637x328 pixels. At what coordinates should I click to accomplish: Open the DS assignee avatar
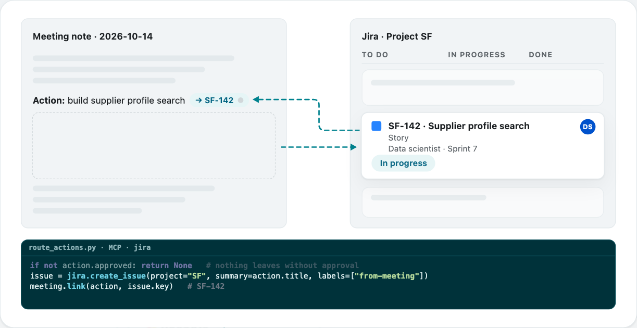(588, 127)
